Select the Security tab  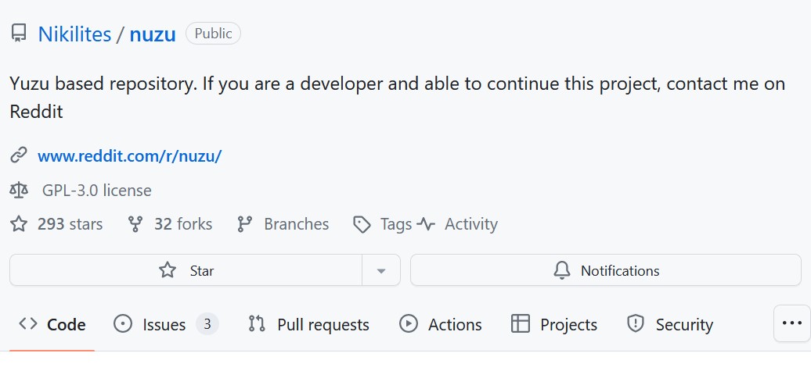point(670,325)
